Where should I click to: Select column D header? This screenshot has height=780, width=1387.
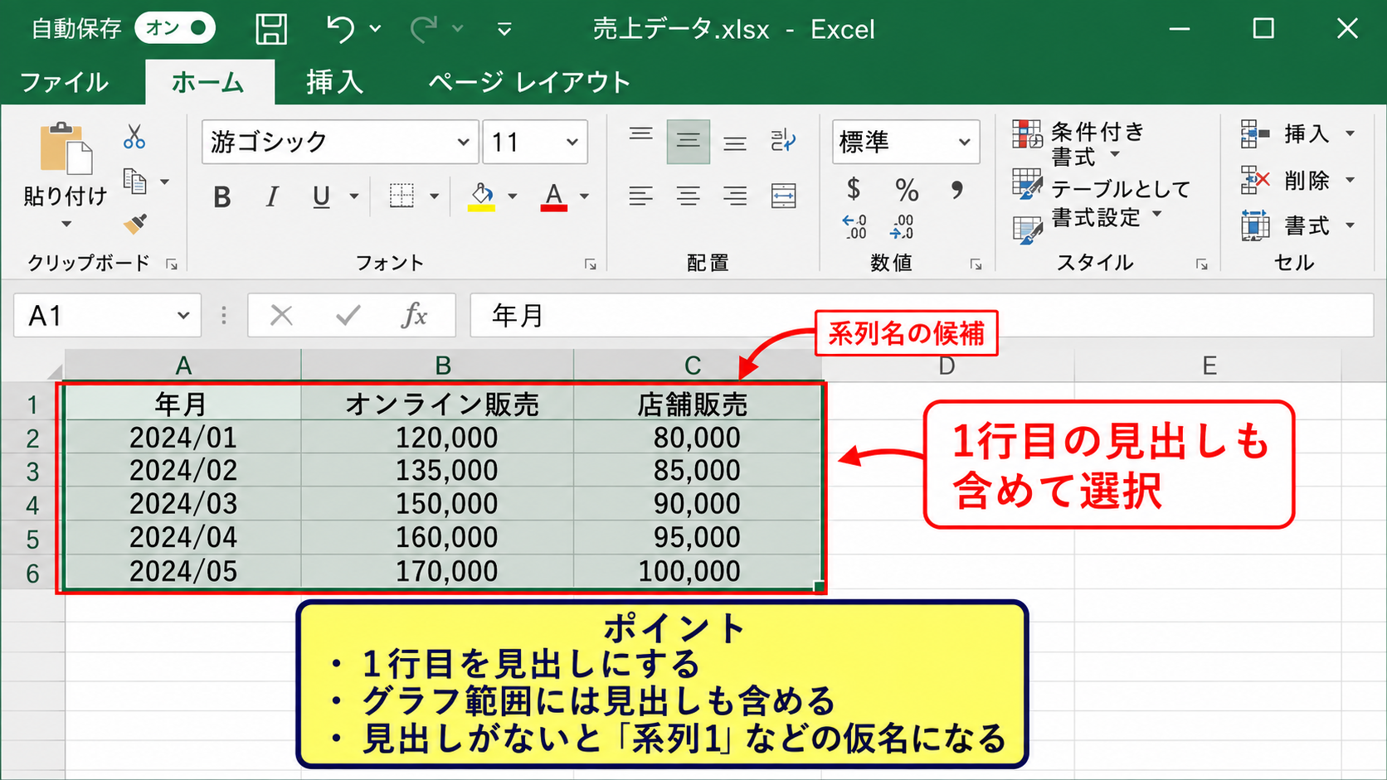[947, 366]
